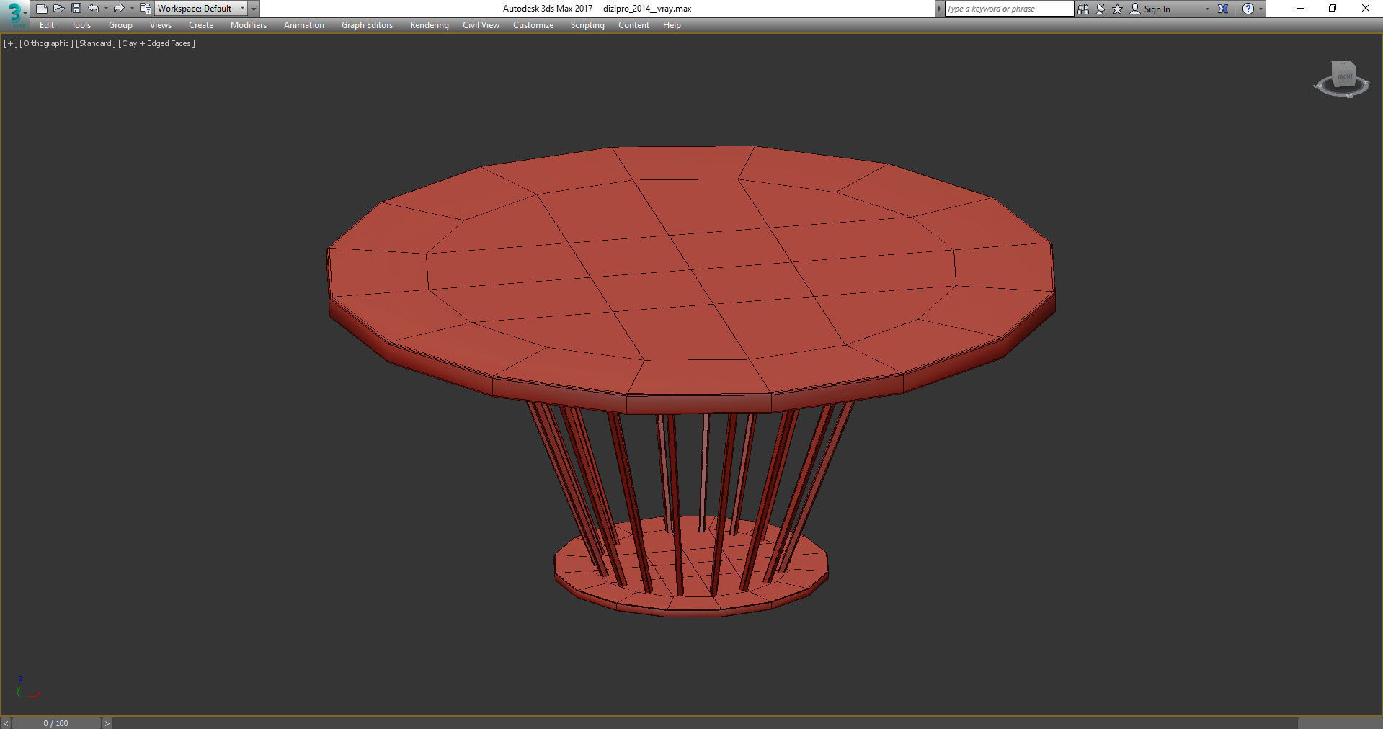
Task: Open the Rendering menu
Action: click(429, 25)
